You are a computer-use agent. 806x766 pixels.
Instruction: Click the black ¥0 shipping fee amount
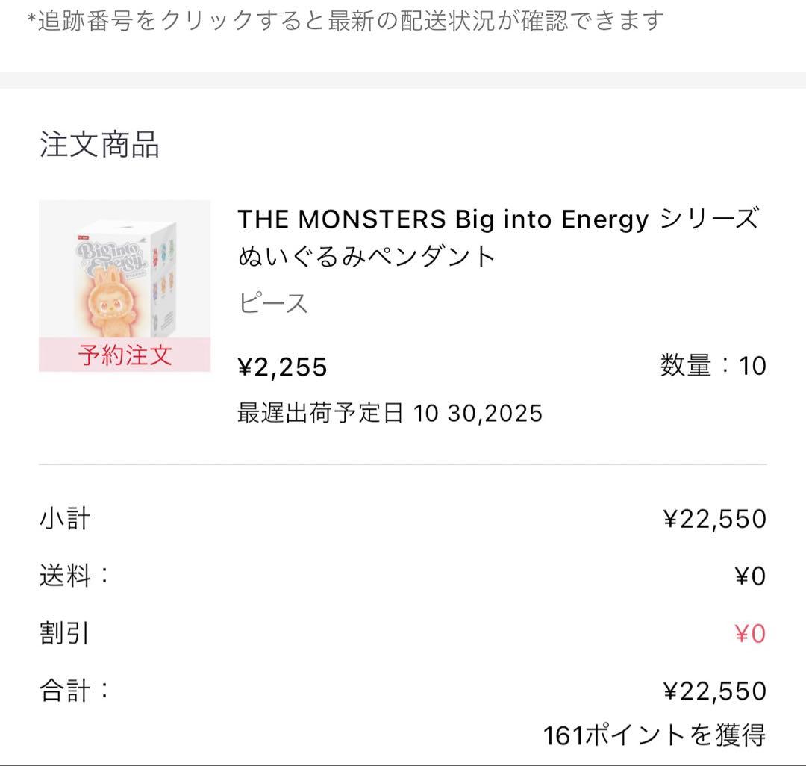click(x=750, y=576)
